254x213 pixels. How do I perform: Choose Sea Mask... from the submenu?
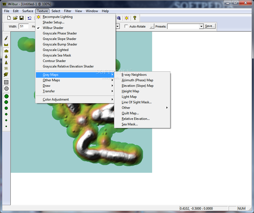click(x=142, y=124)
